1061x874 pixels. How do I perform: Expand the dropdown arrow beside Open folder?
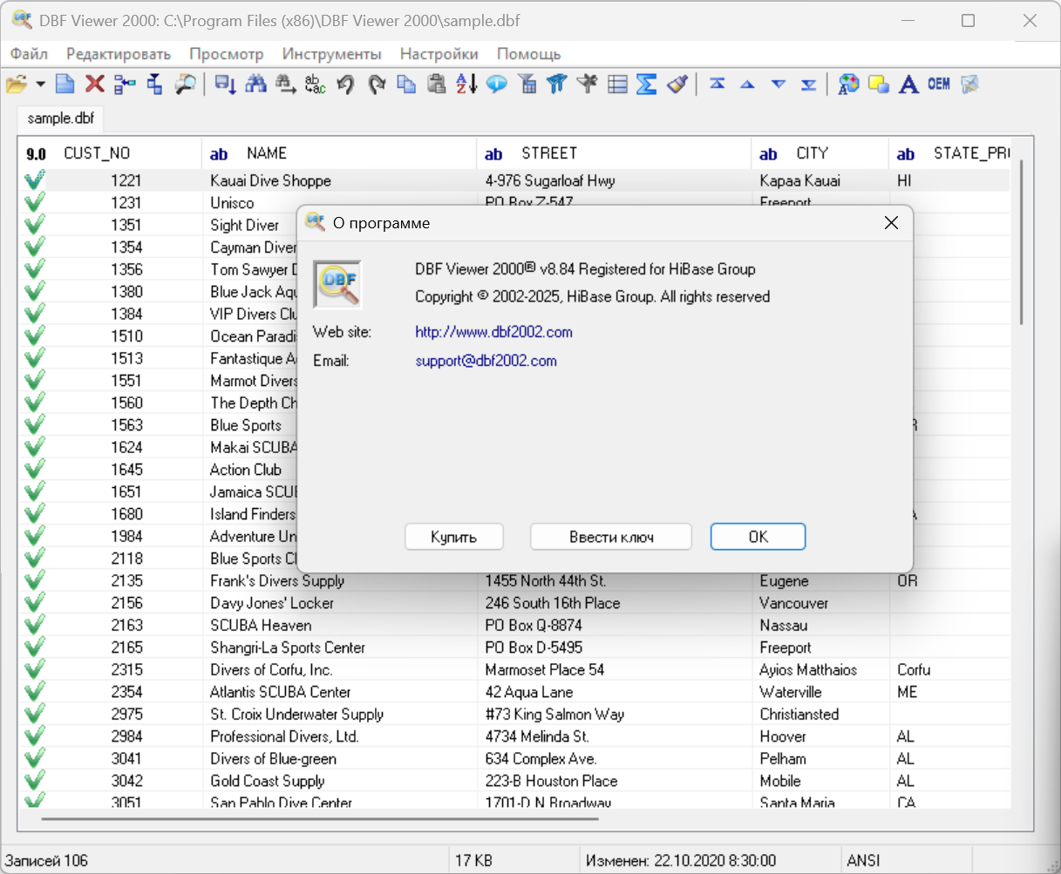(x=41, y=84)
